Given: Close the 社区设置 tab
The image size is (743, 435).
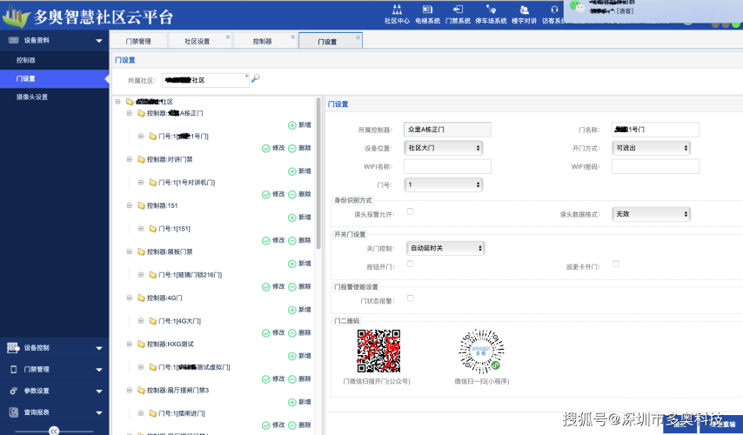Looking at the screenshot, I should [x=228, y=37].
